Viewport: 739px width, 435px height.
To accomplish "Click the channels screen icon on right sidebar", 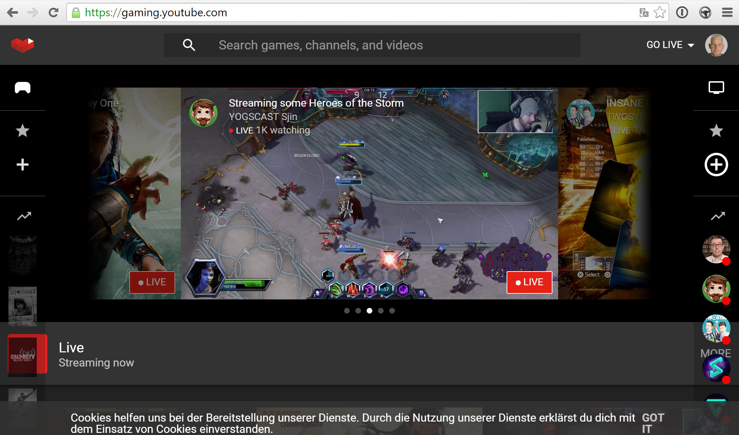I will click(x=716, y=88).
